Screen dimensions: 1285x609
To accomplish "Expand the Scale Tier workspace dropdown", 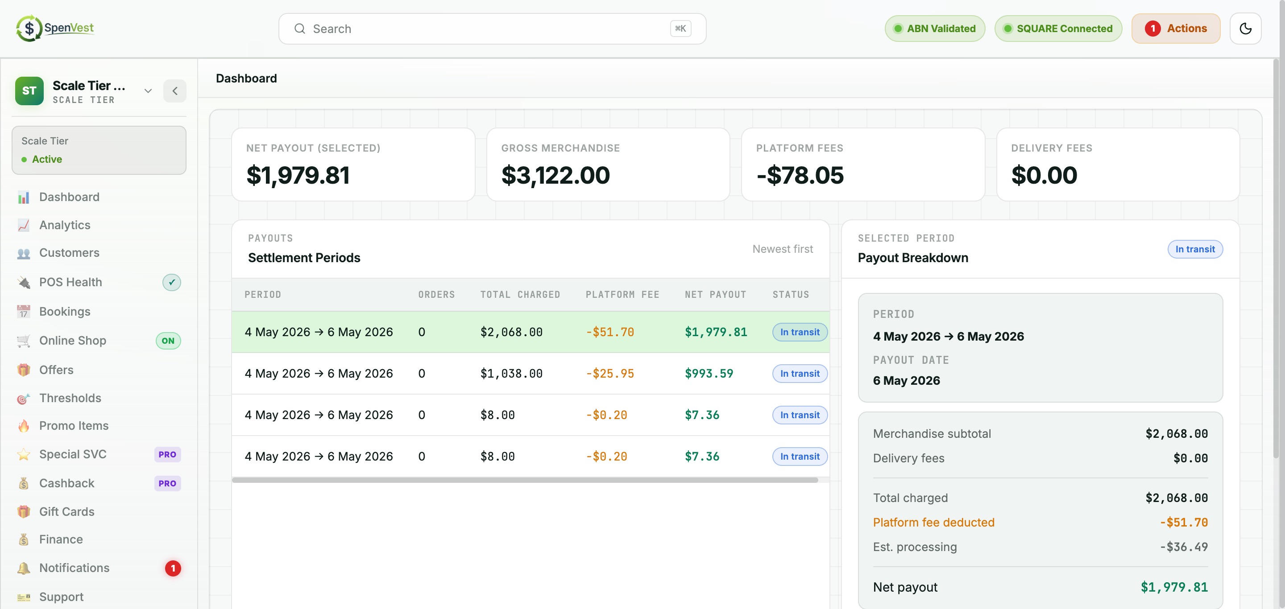I will (148, 91).
